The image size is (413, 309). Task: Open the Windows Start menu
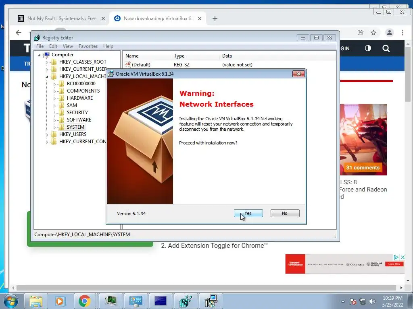10,301
